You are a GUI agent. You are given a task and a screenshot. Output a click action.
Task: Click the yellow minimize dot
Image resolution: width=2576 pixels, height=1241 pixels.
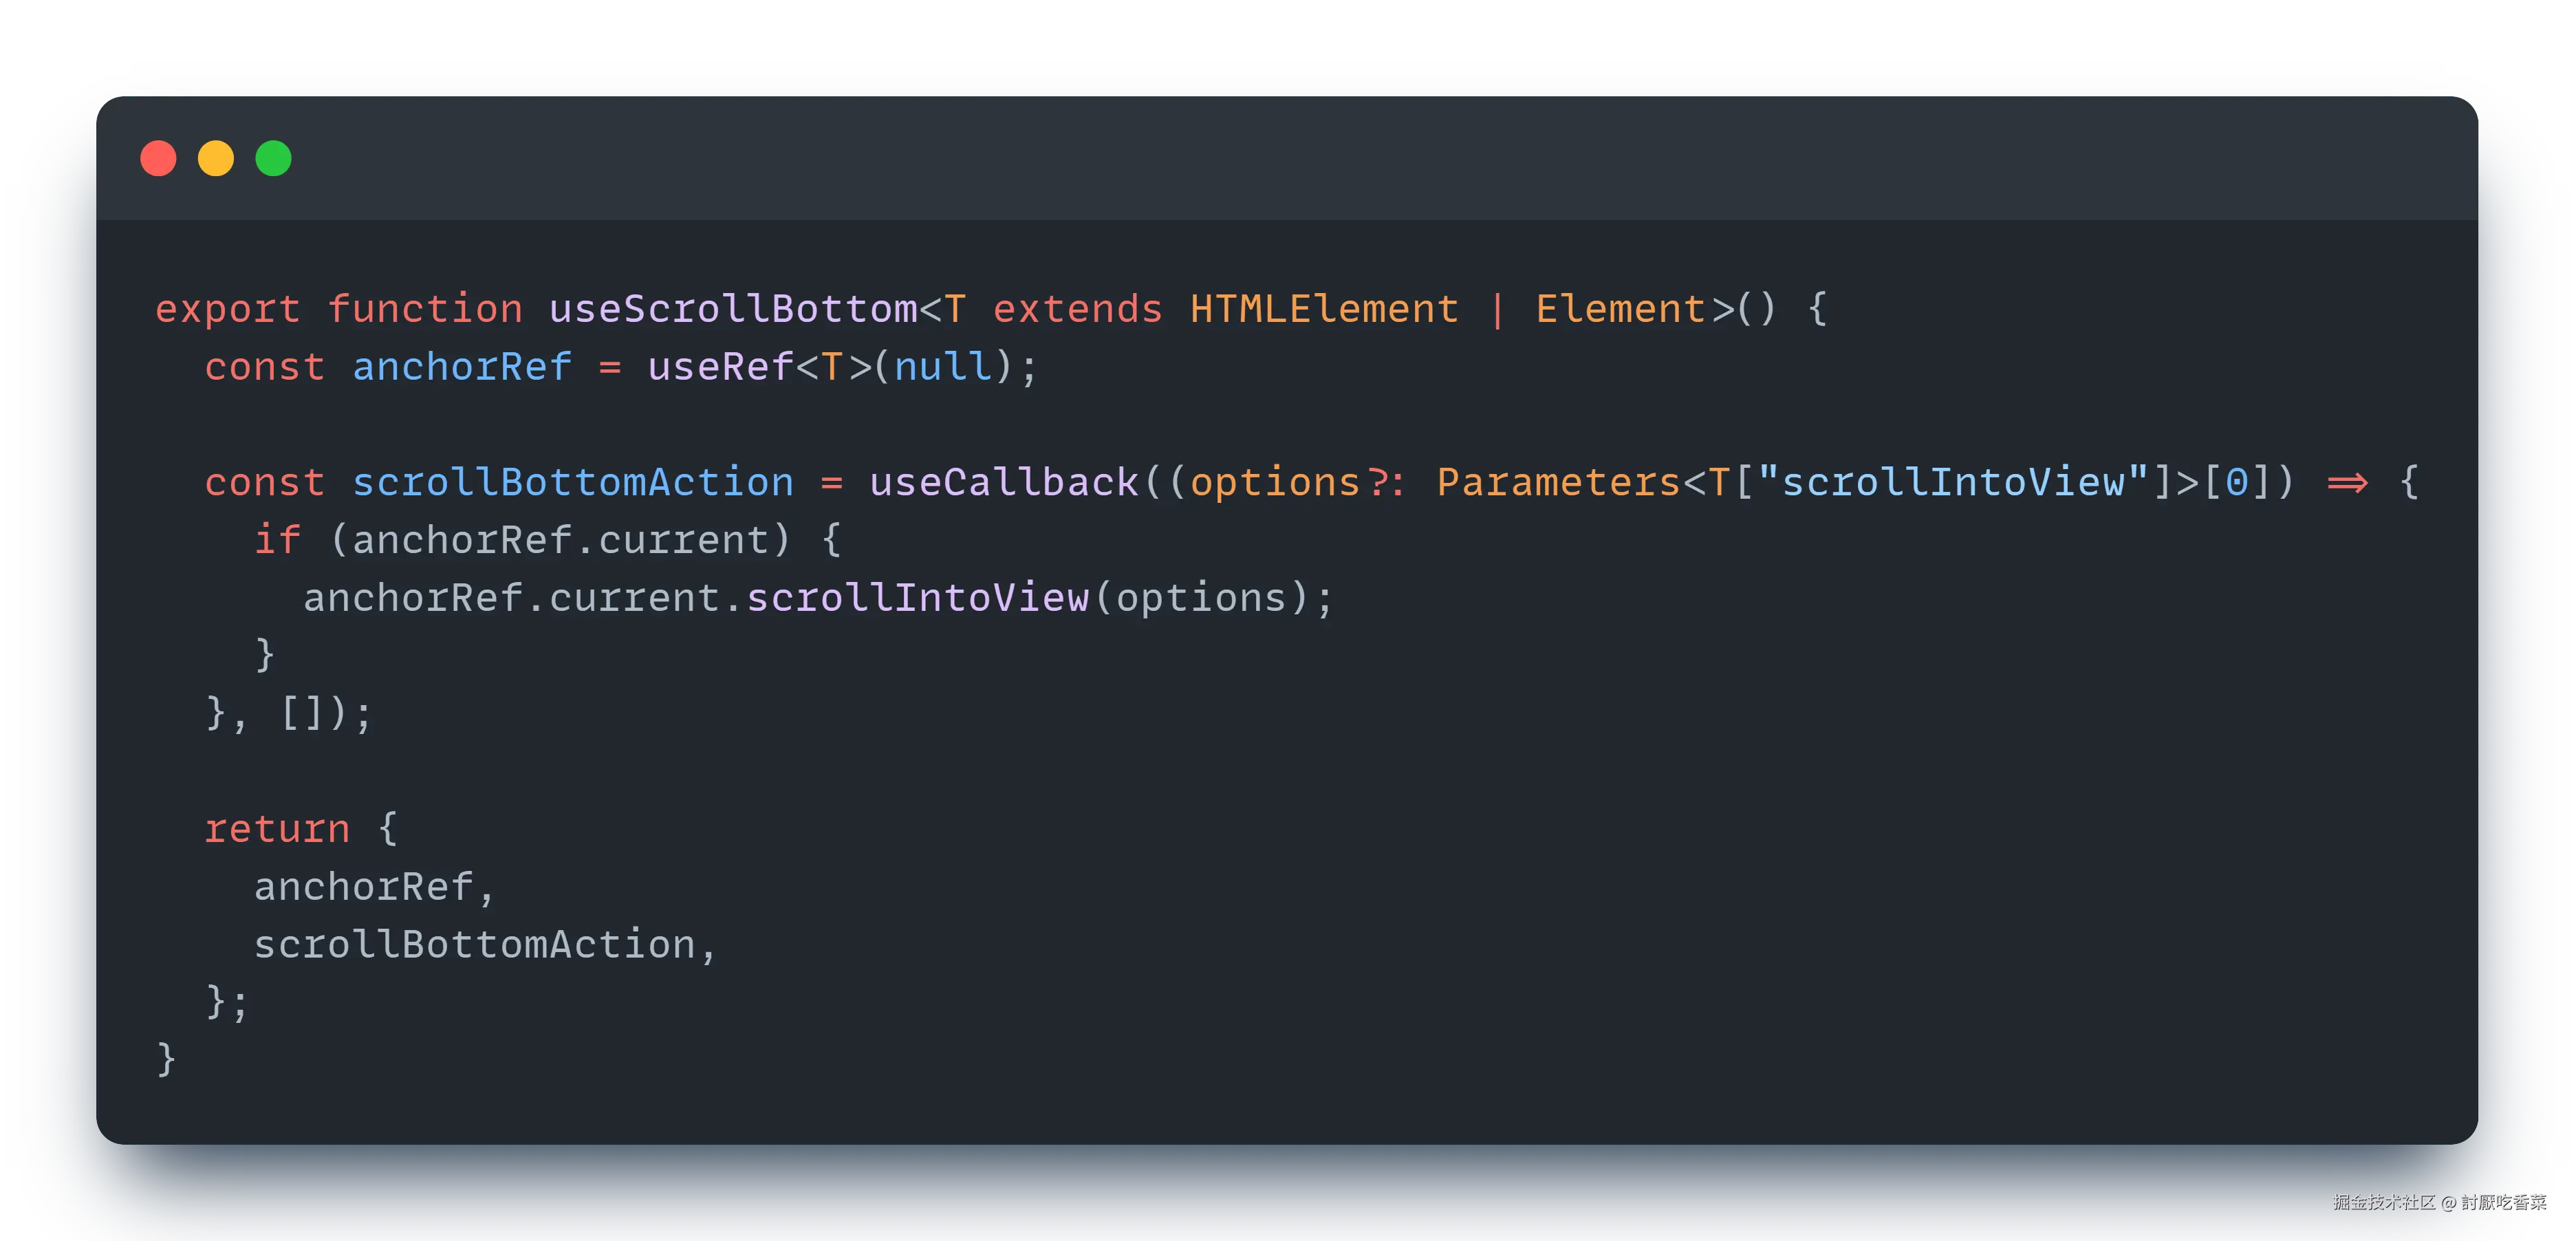[216, 159]
